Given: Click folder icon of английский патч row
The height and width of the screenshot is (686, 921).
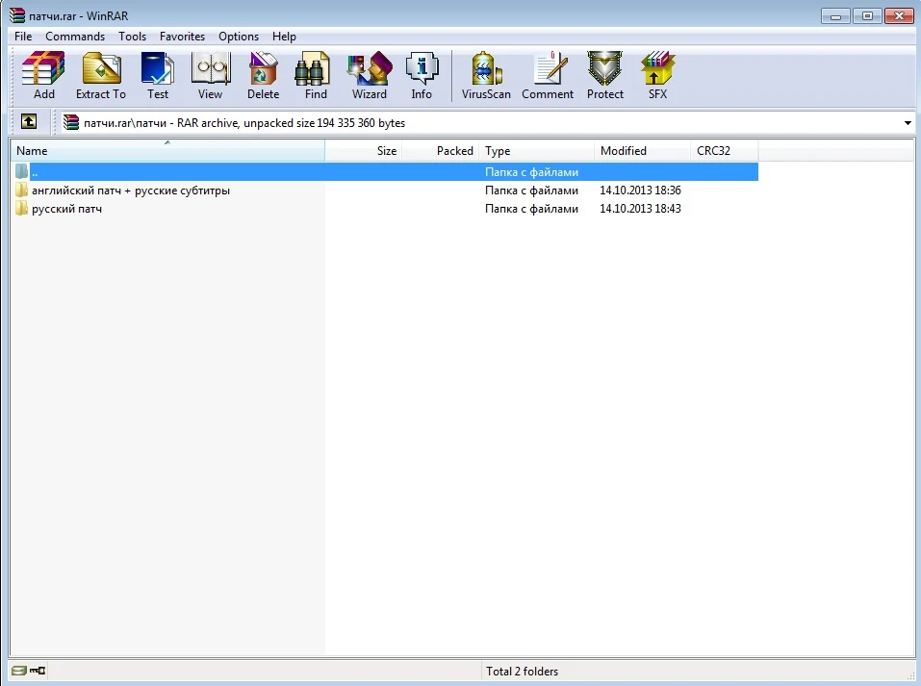Looking at the screenshot, I should point(22,190).
